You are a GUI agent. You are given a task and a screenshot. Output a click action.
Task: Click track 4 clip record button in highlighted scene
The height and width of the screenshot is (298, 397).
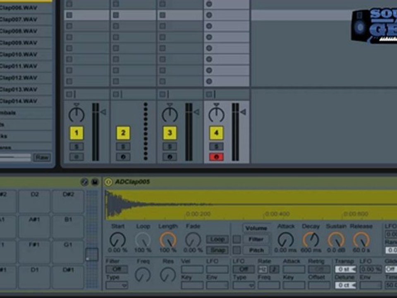(209, 15)
